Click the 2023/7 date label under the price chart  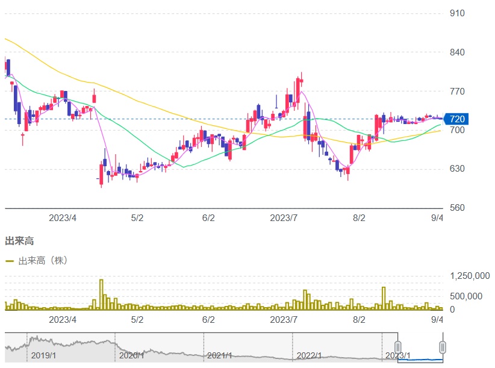284,218
